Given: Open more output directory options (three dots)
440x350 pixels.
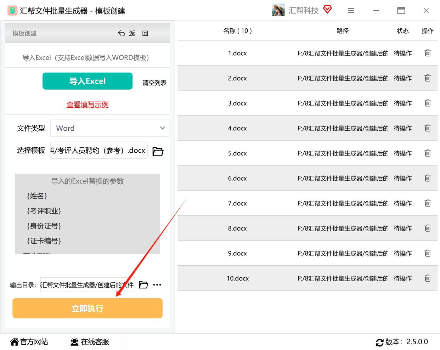Looking at the screenshot, I should 157,285.
